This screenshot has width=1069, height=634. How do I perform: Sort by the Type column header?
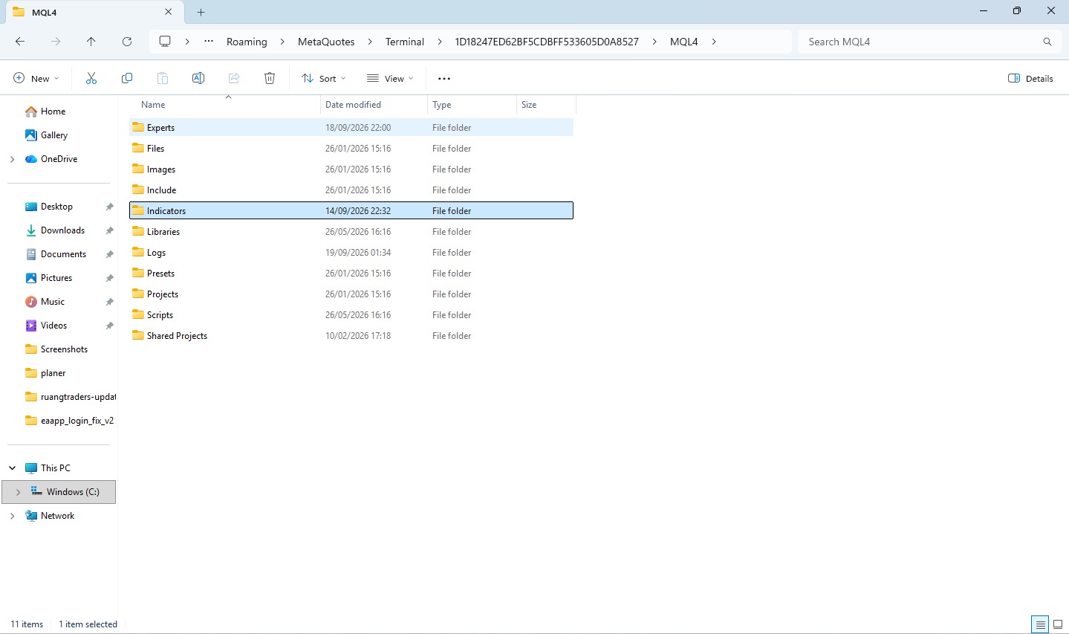pyautogui.click(x=472, y=105)
